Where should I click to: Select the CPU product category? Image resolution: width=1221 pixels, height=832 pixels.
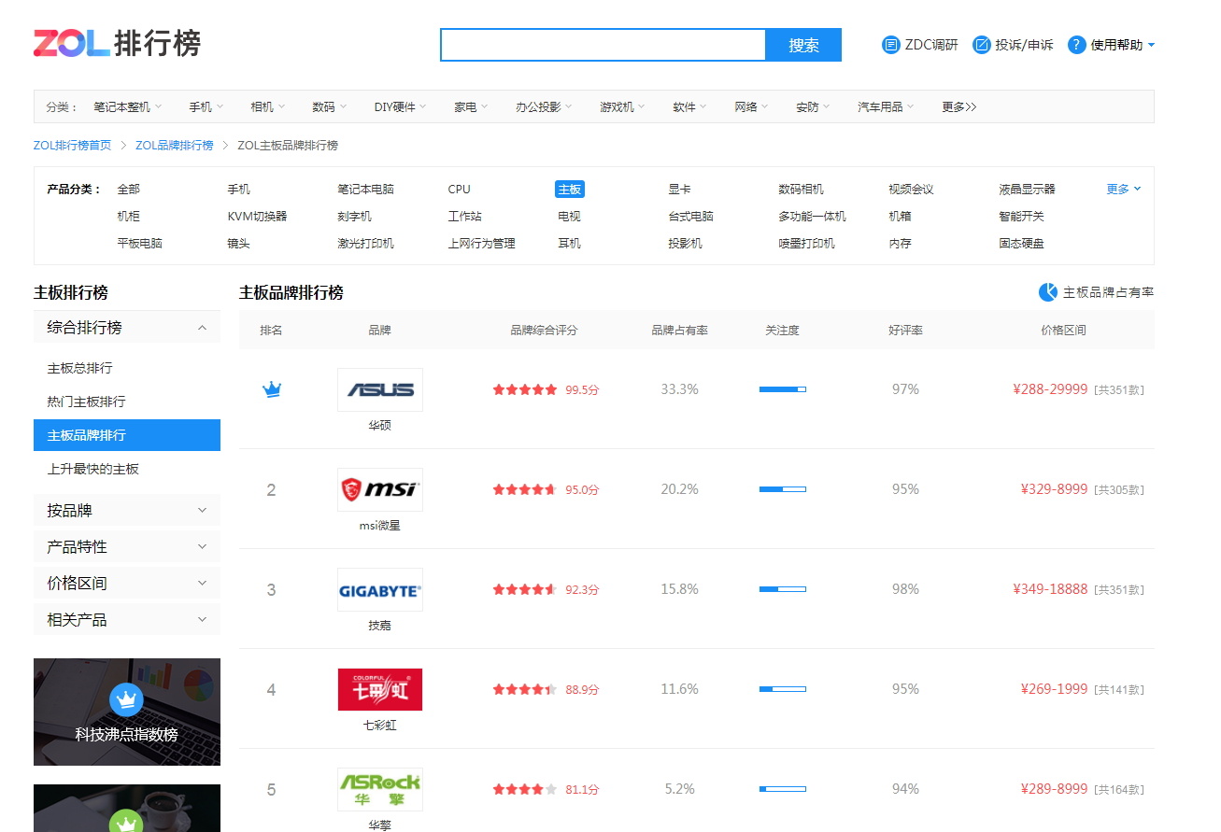460,189
